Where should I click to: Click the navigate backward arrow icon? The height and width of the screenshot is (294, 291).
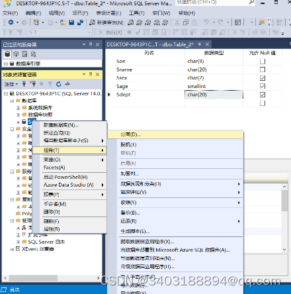tap(11, 23)
